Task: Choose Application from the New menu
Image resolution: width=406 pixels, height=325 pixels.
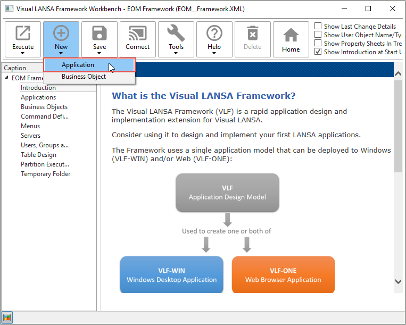Action: tap(89, 65)
